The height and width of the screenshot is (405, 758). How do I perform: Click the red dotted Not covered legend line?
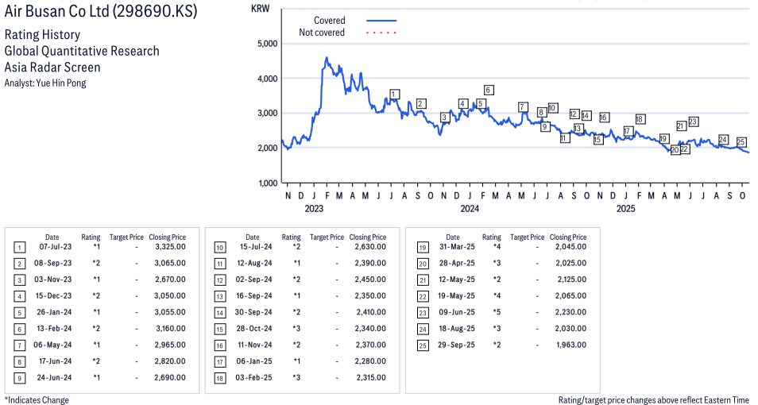point(381,33)
